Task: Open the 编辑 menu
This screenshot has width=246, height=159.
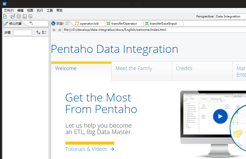Action: tap(20, 10)
